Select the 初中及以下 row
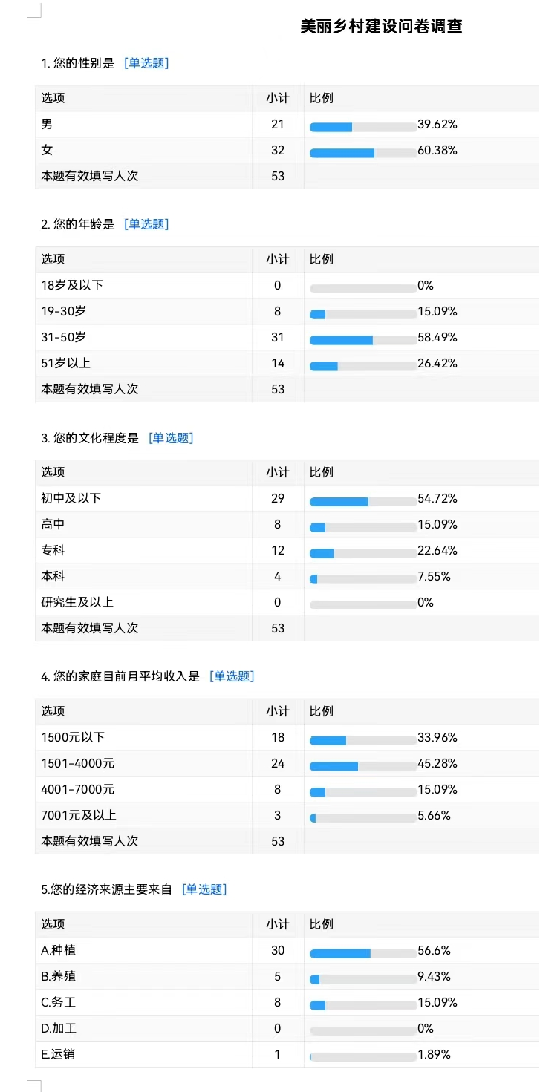The image size is (540, 1092). (x=287, y=498)
